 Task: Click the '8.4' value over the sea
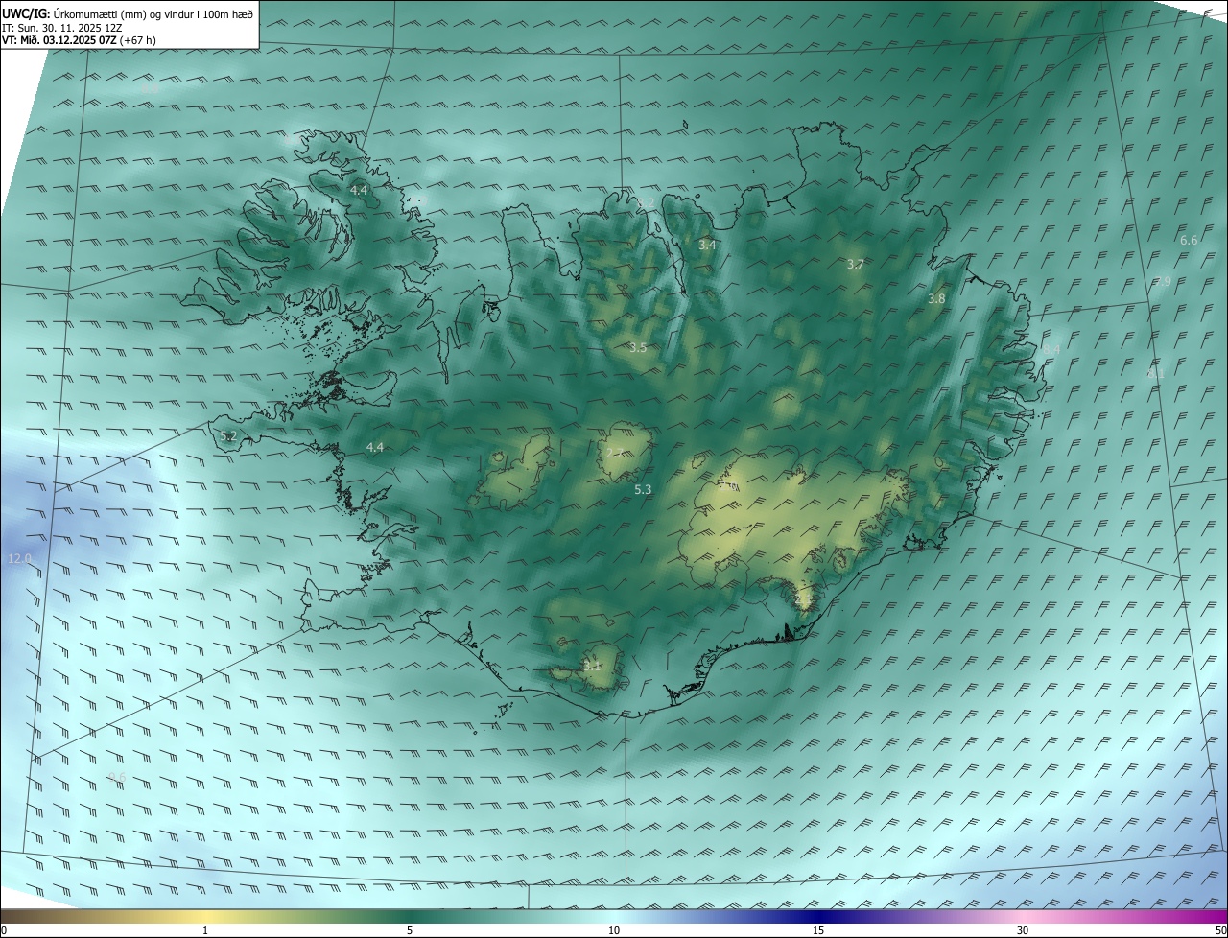[x=1051, y=350]
